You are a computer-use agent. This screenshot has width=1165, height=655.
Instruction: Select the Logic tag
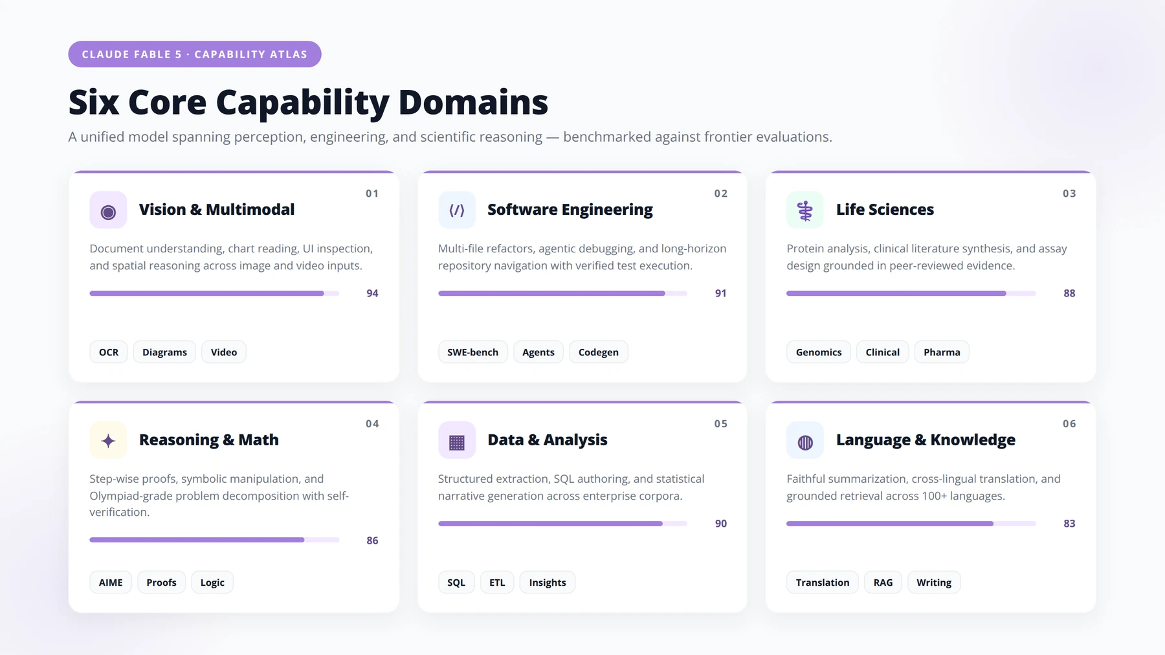coord(212,583)
